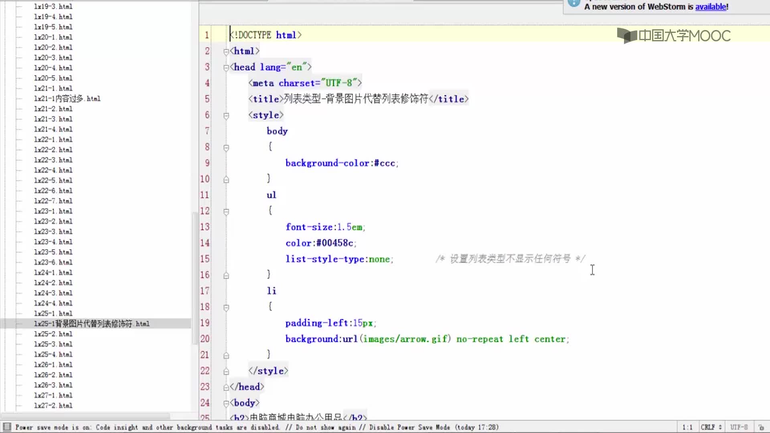
Task: Open lx23-4.html in the file tree
Action: 53,242
